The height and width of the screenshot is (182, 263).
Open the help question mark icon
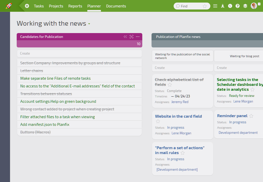tap(238, 6)
